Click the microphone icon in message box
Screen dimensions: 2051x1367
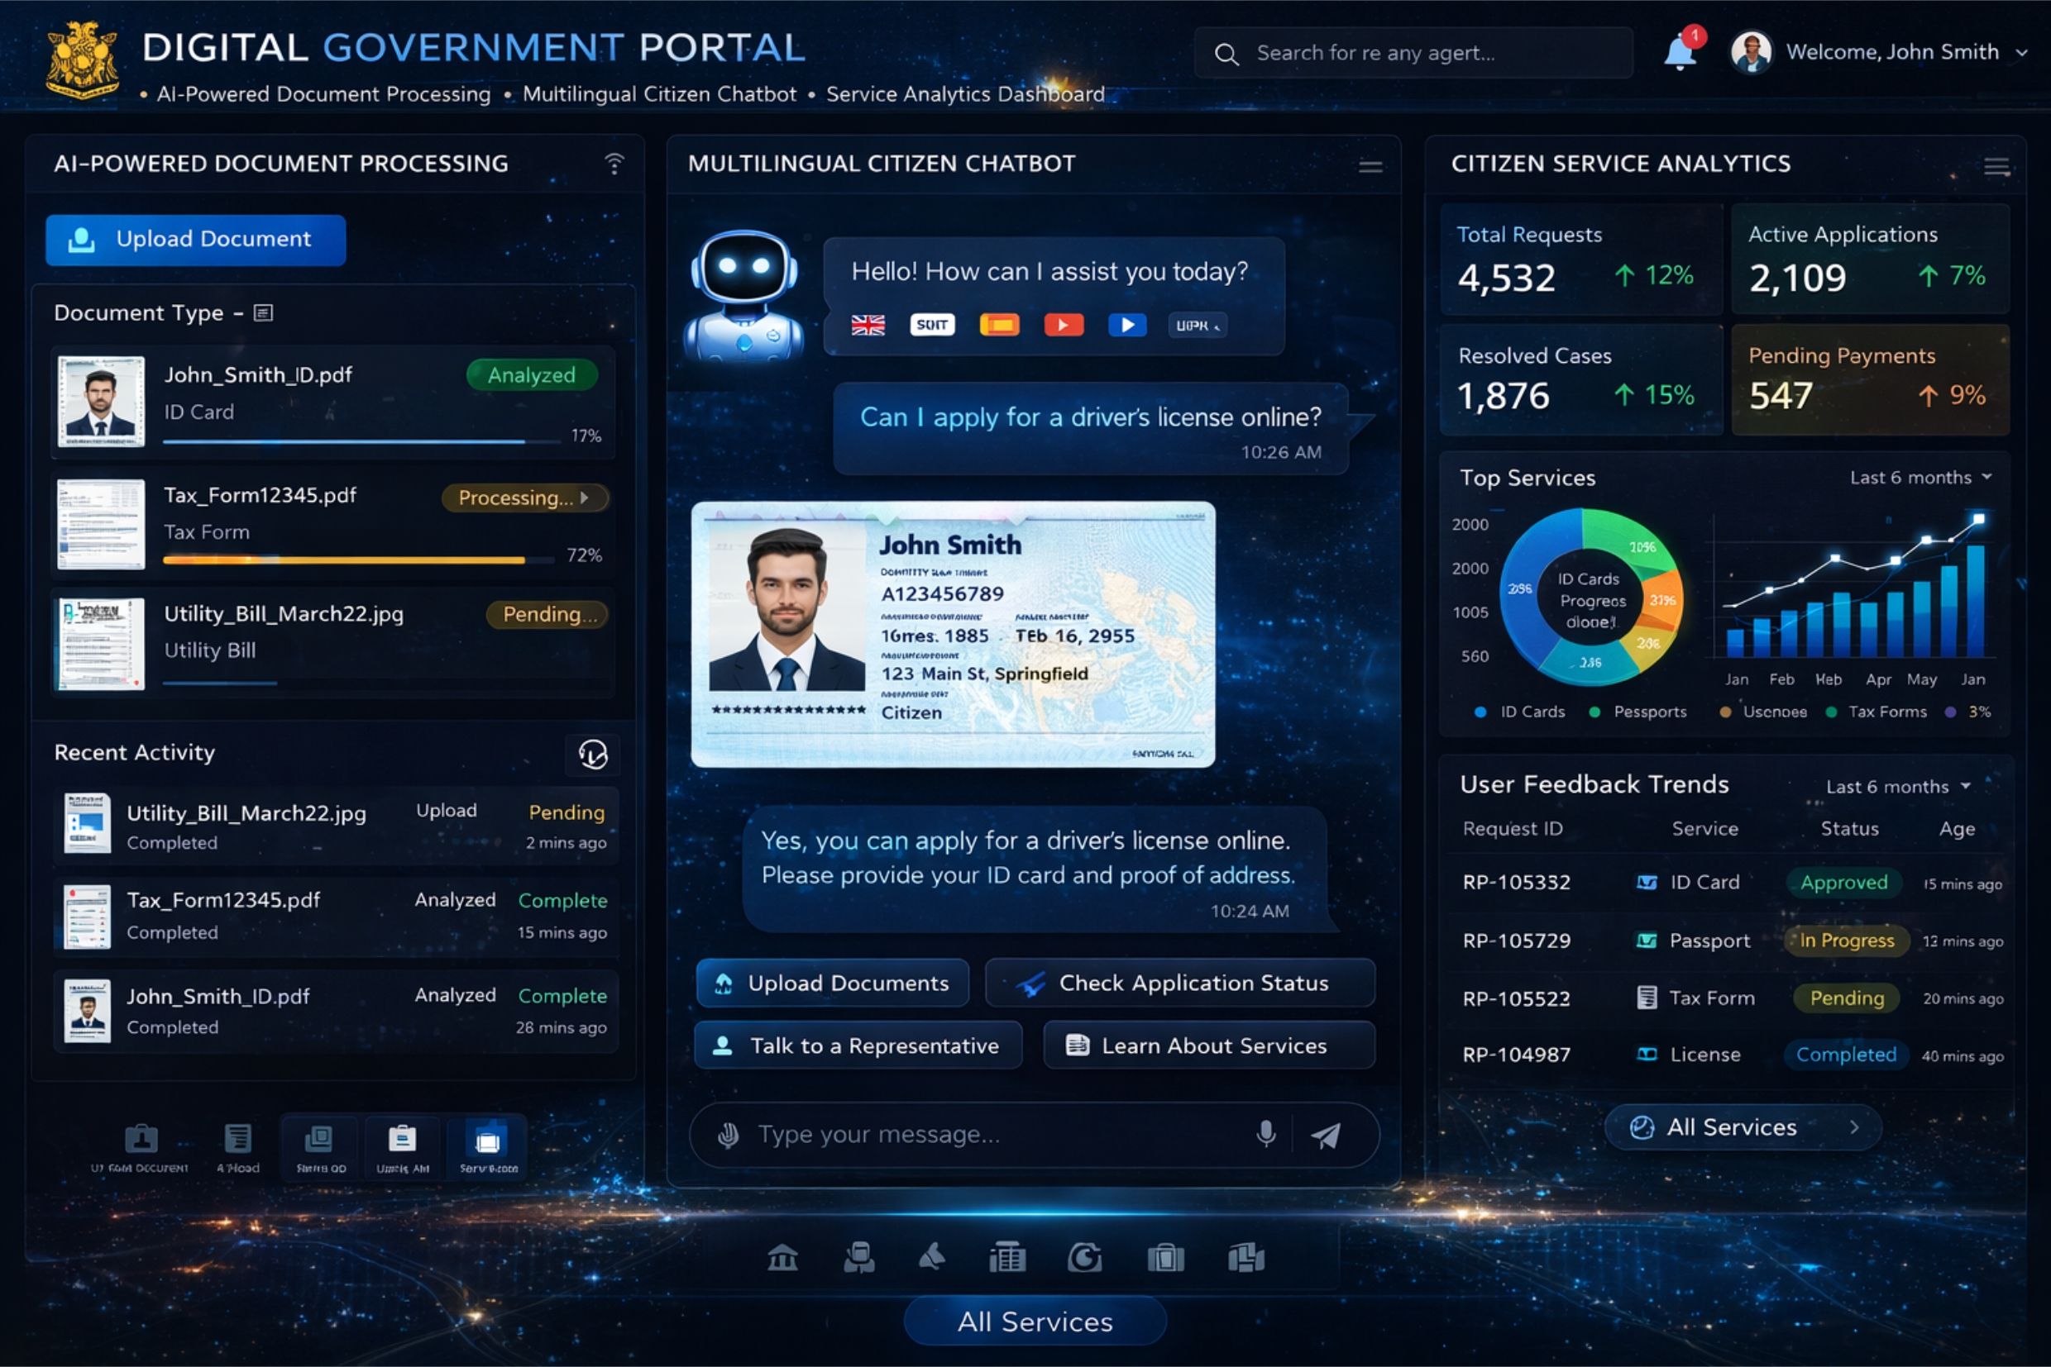click(1265, 1133)
